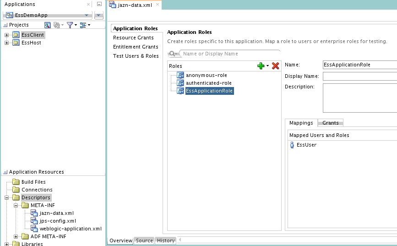Click the navigator display options icon
The height and width of the screenshot is (246, 397).
83,25
